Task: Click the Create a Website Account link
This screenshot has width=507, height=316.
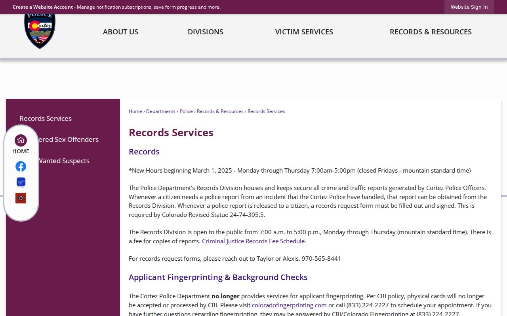Action: [43, 7]
